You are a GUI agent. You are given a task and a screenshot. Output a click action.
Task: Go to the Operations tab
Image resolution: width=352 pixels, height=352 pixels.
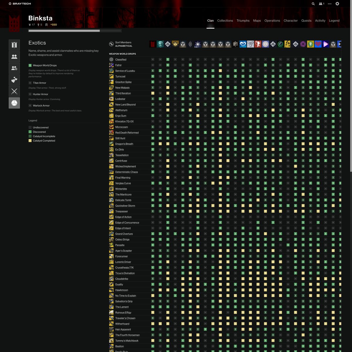272,21
